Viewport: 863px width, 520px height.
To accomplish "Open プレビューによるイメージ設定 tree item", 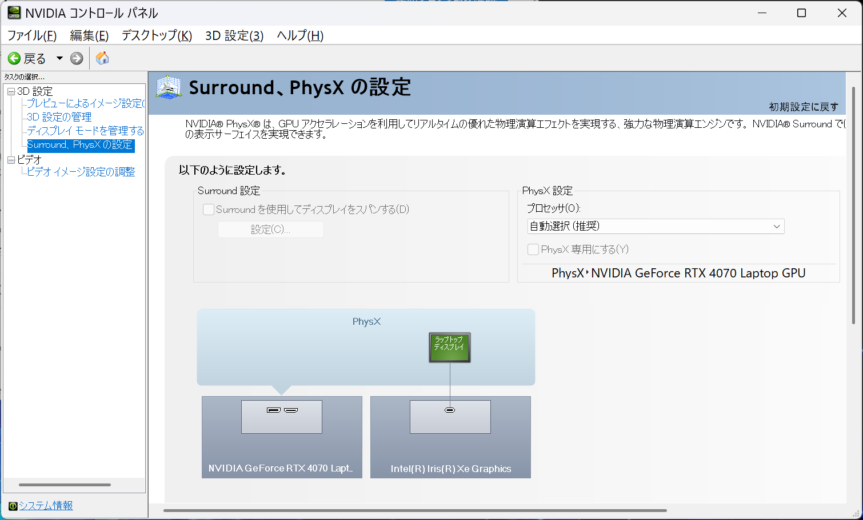I will pos(86,103).
